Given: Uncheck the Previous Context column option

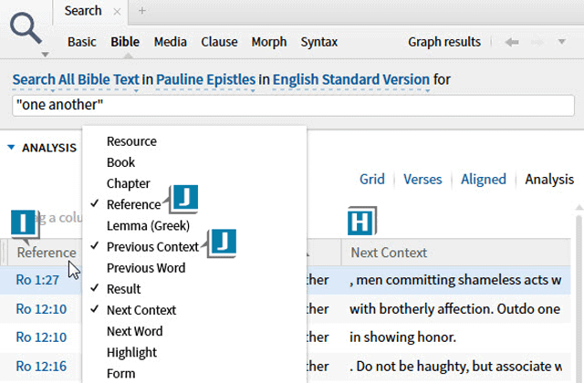Looking at the screenshot, I should (x=151, y=247).
